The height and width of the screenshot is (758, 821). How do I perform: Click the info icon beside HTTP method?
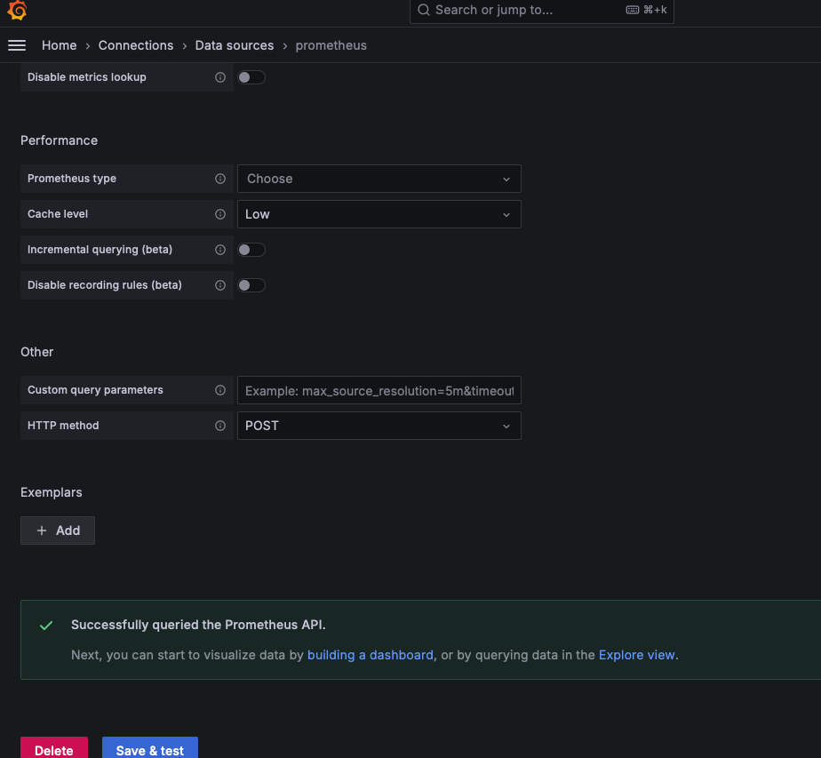coord(219,426)
